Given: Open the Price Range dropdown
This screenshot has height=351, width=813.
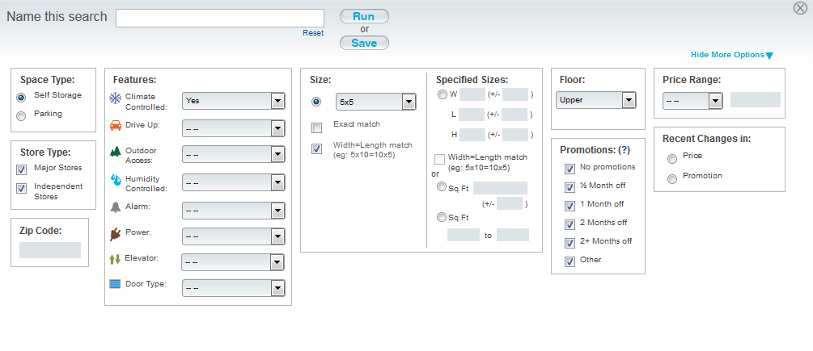Looking at the screenshot, I should (x=692, y=101).
